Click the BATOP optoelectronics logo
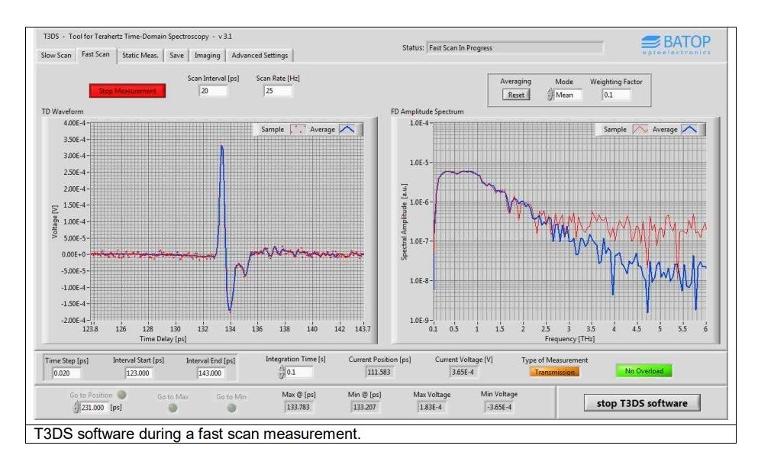 (676, 45)
